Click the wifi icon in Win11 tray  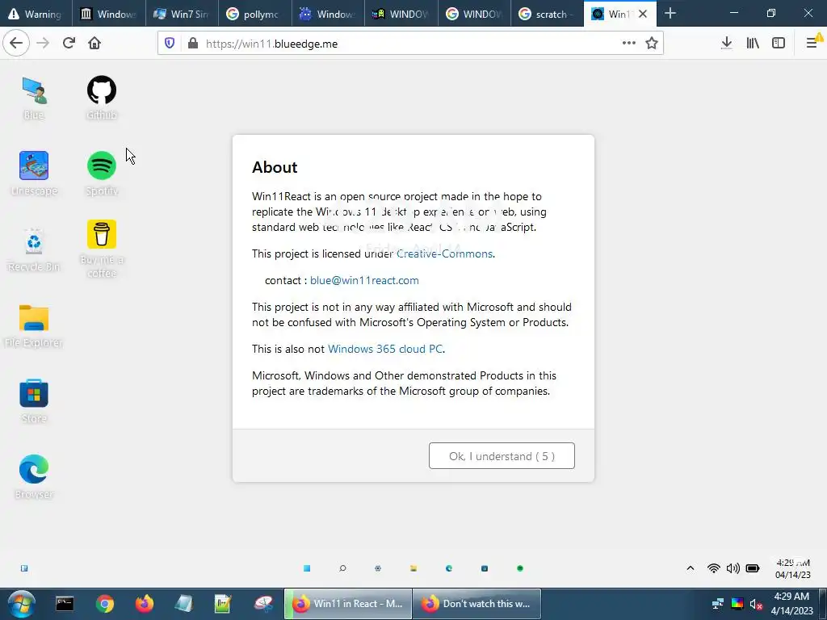[x=714, y=568]
